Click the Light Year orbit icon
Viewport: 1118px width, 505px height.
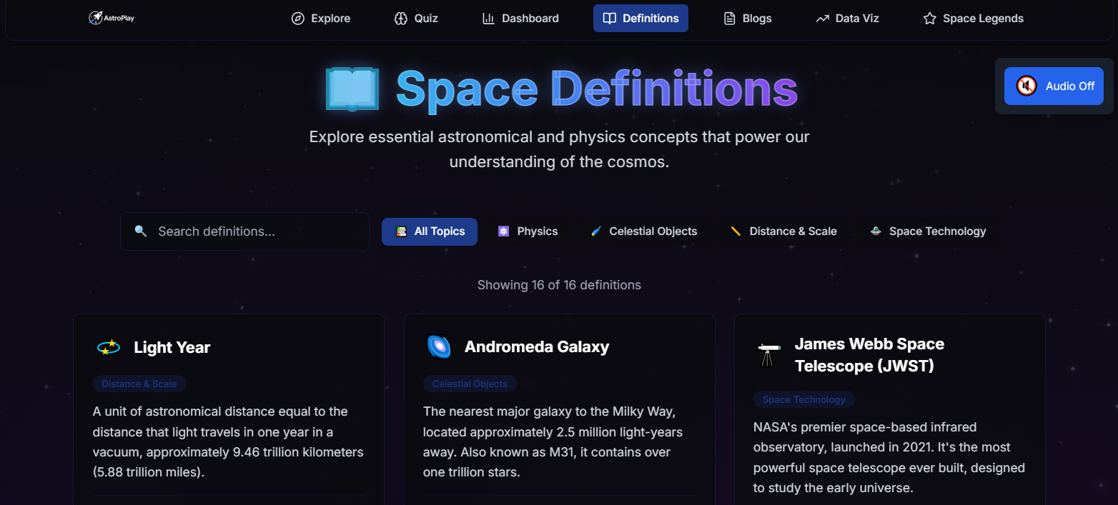[x=108, y=348]
